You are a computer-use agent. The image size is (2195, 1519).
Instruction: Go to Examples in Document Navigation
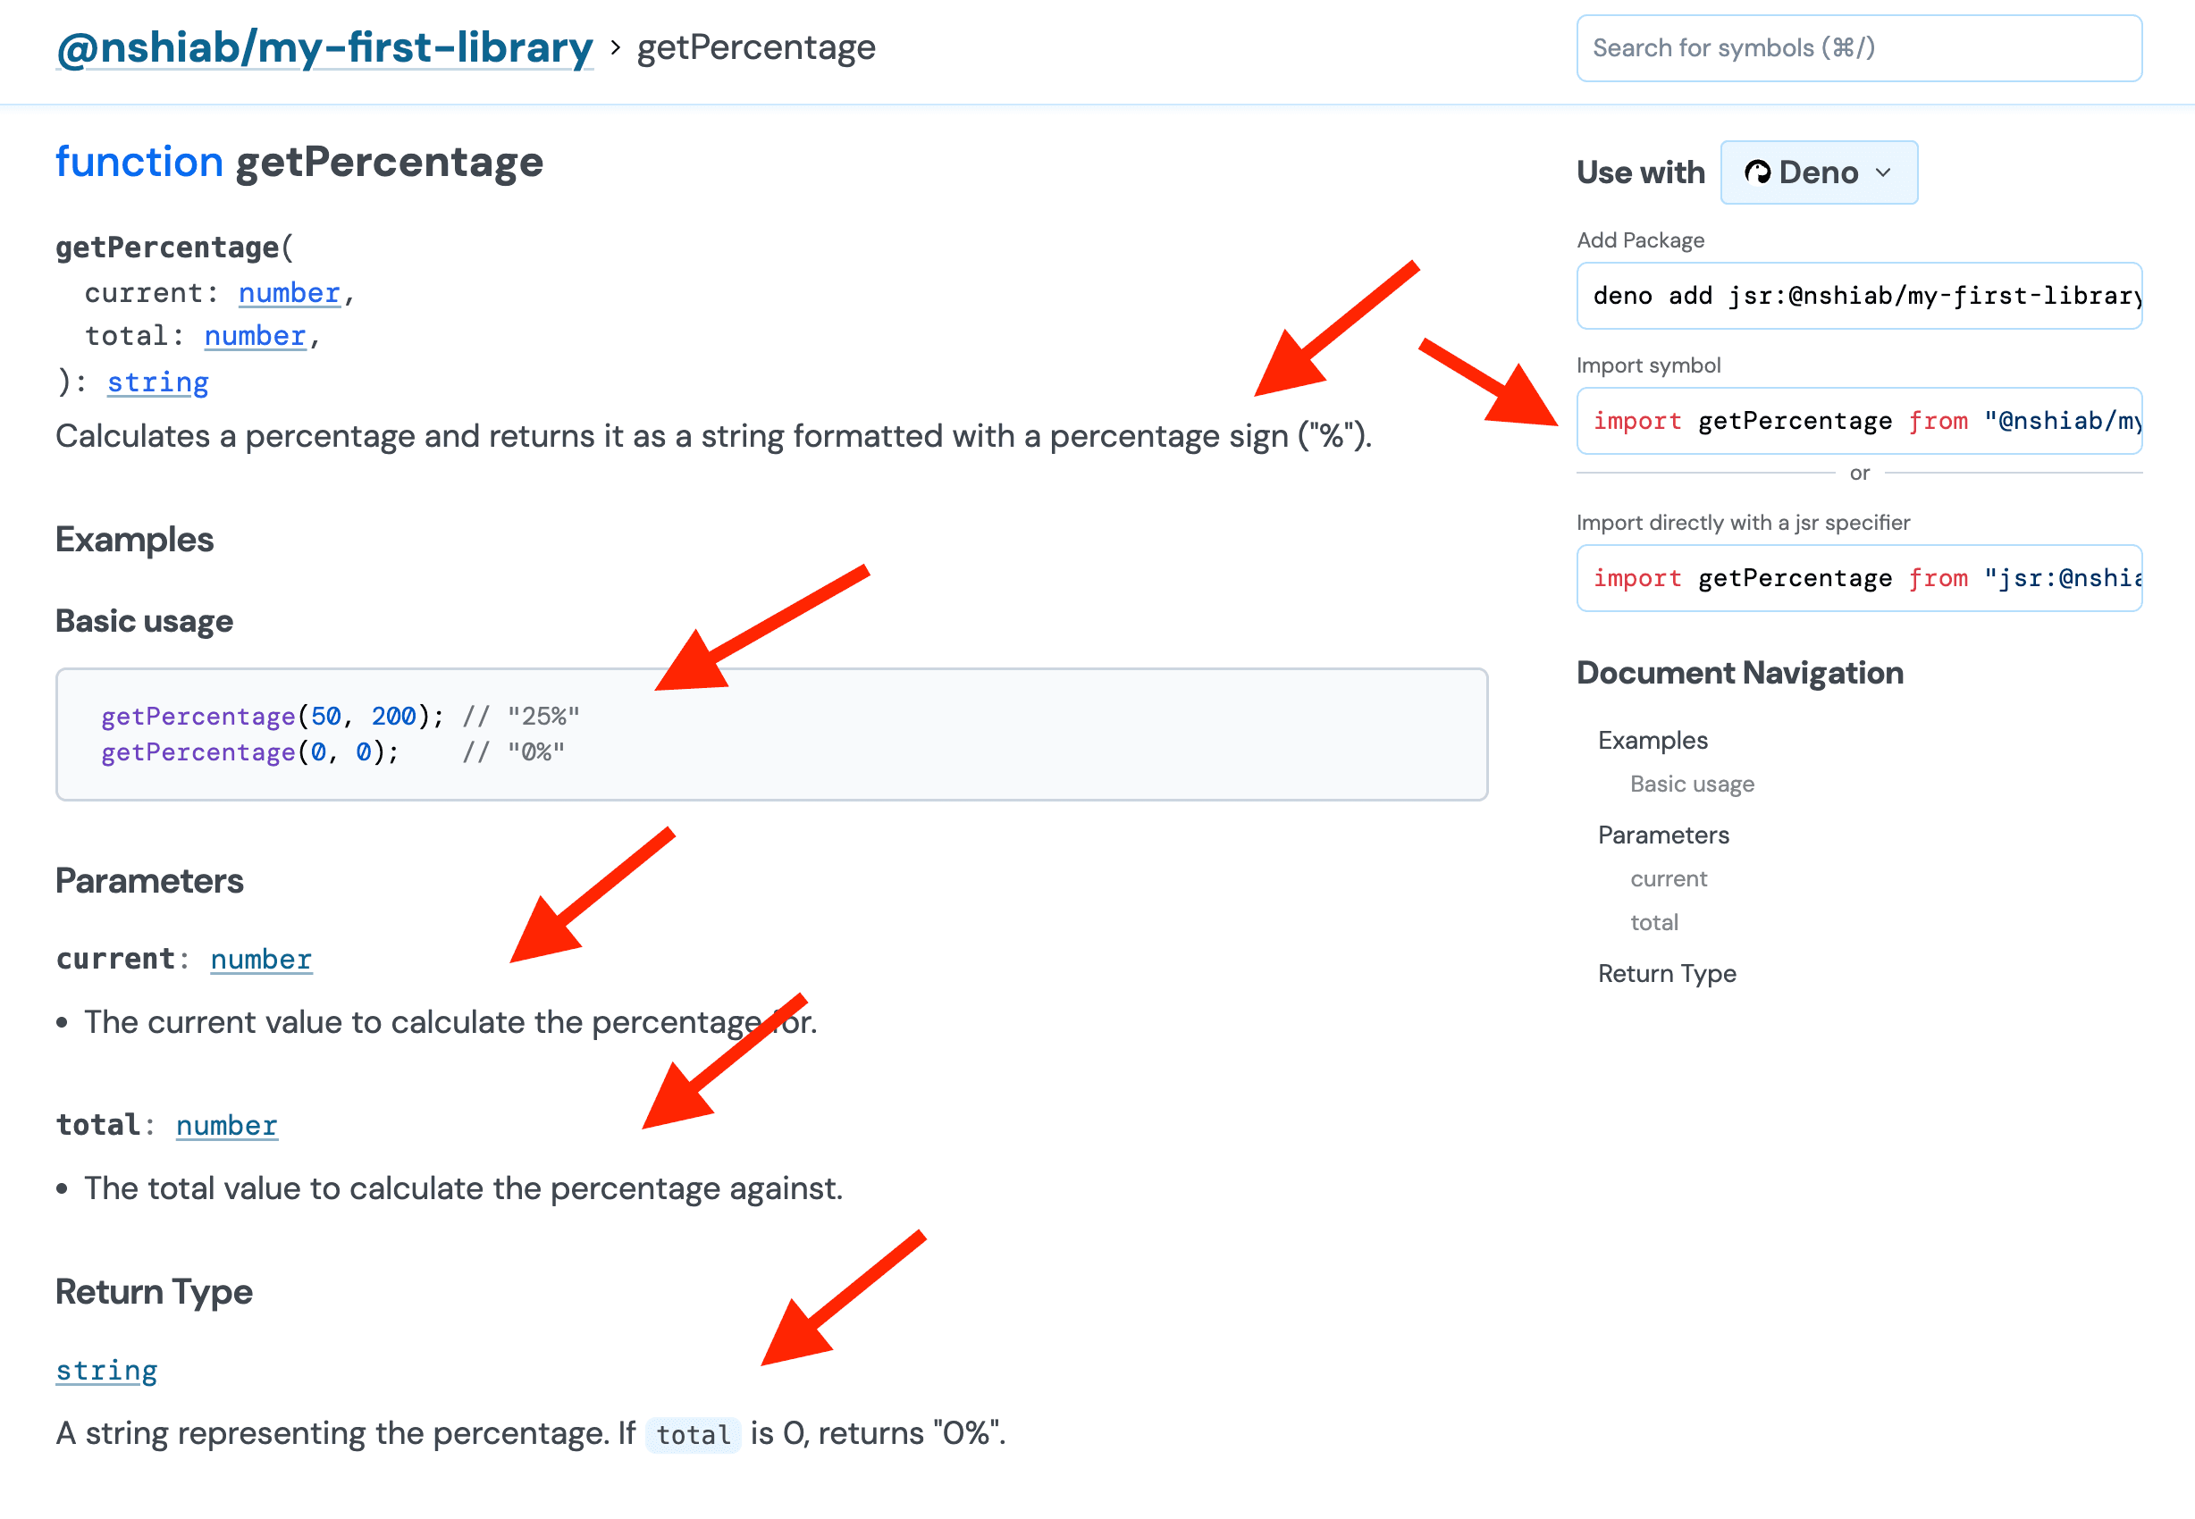click(1653, 741)
